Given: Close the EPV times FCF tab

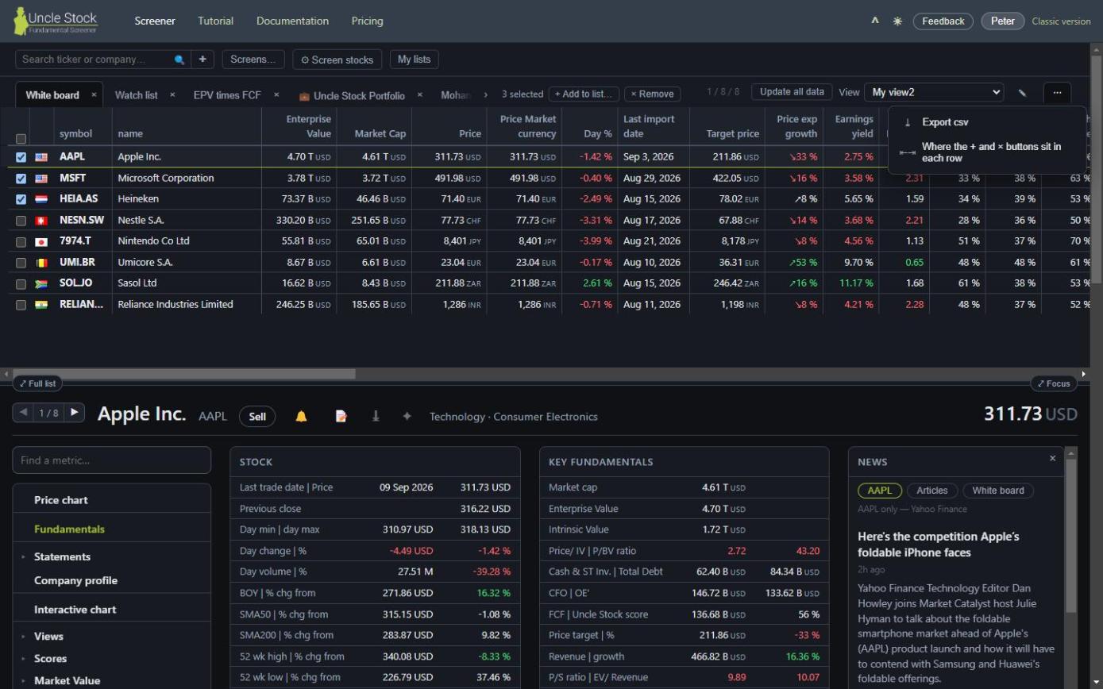Looking at the screenshot, I should (276, 94).
